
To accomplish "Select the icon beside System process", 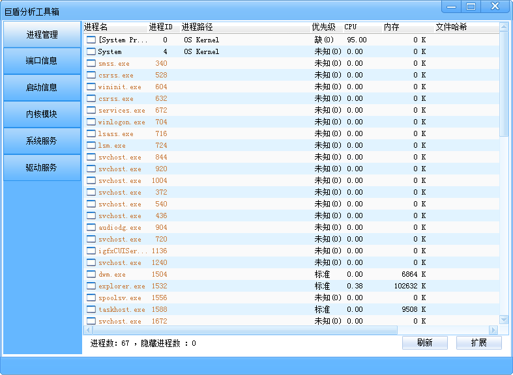I will [91, 52].
